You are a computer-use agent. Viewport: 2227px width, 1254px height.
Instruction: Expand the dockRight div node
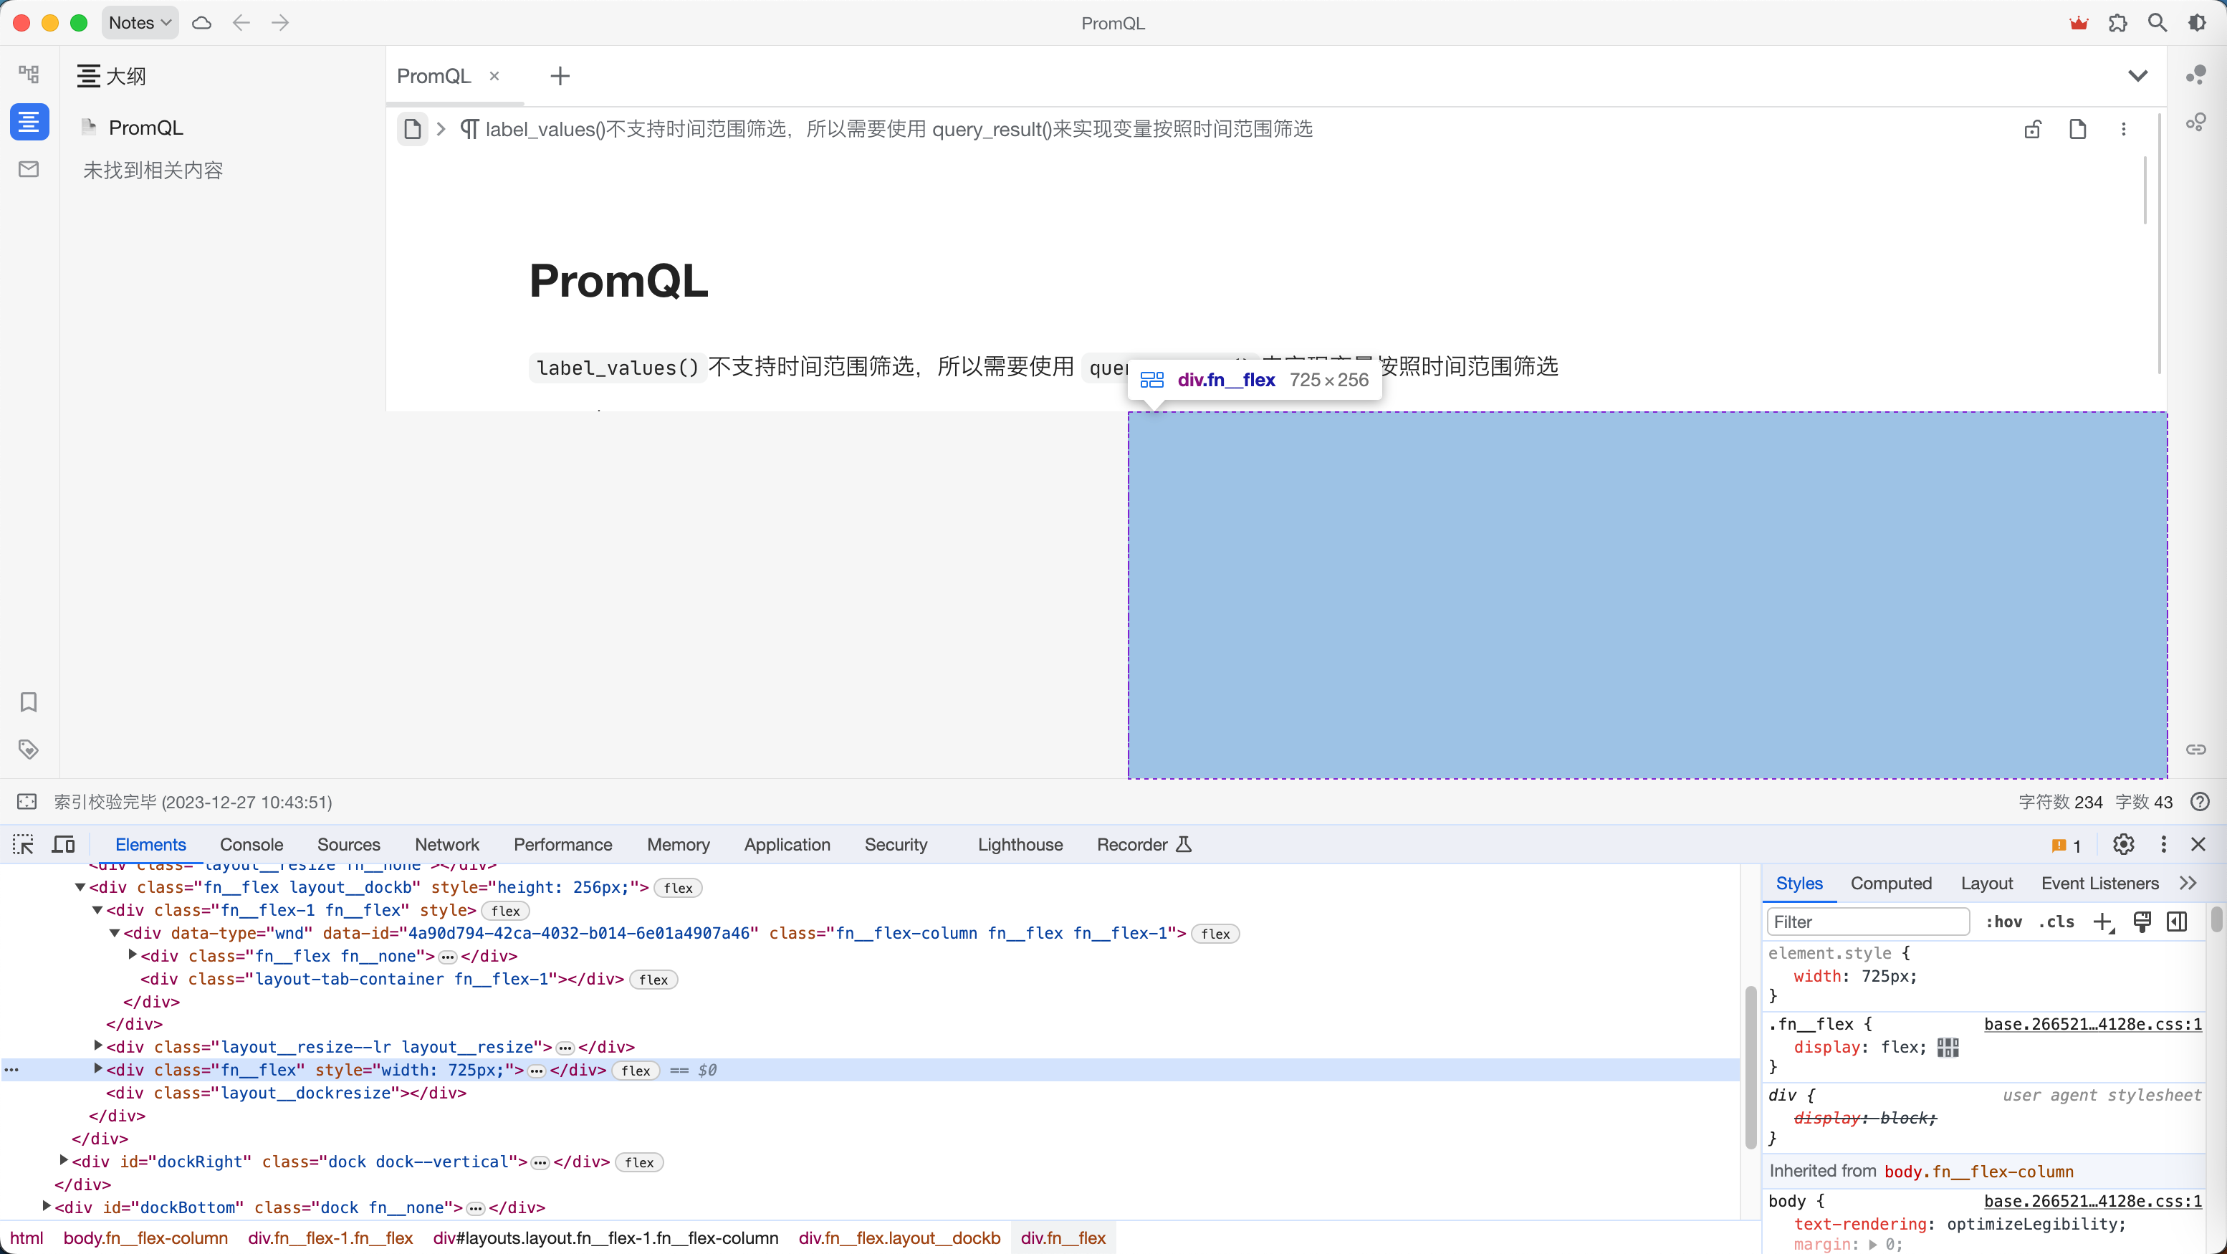point(64,1161)
